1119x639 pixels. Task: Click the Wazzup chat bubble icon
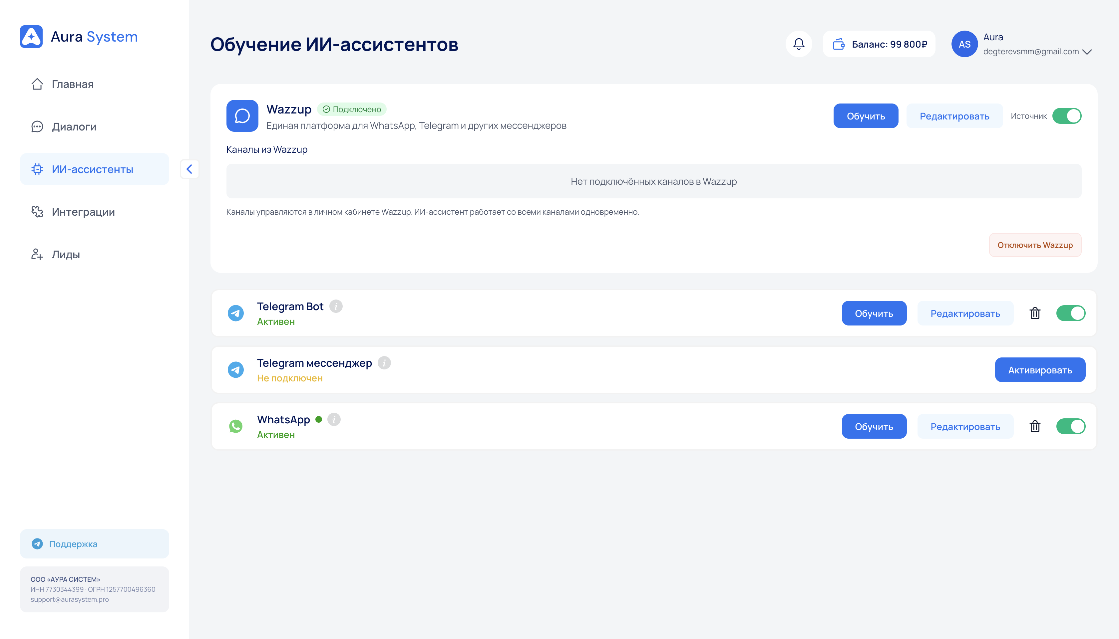point(242,116)
